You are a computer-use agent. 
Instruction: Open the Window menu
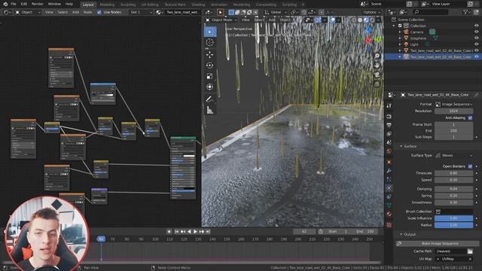[54, 4]
